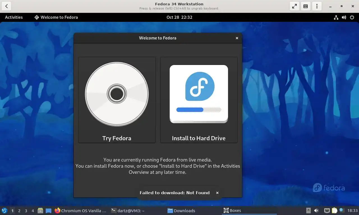Click the removable media eject tray icon

point(309,211)
